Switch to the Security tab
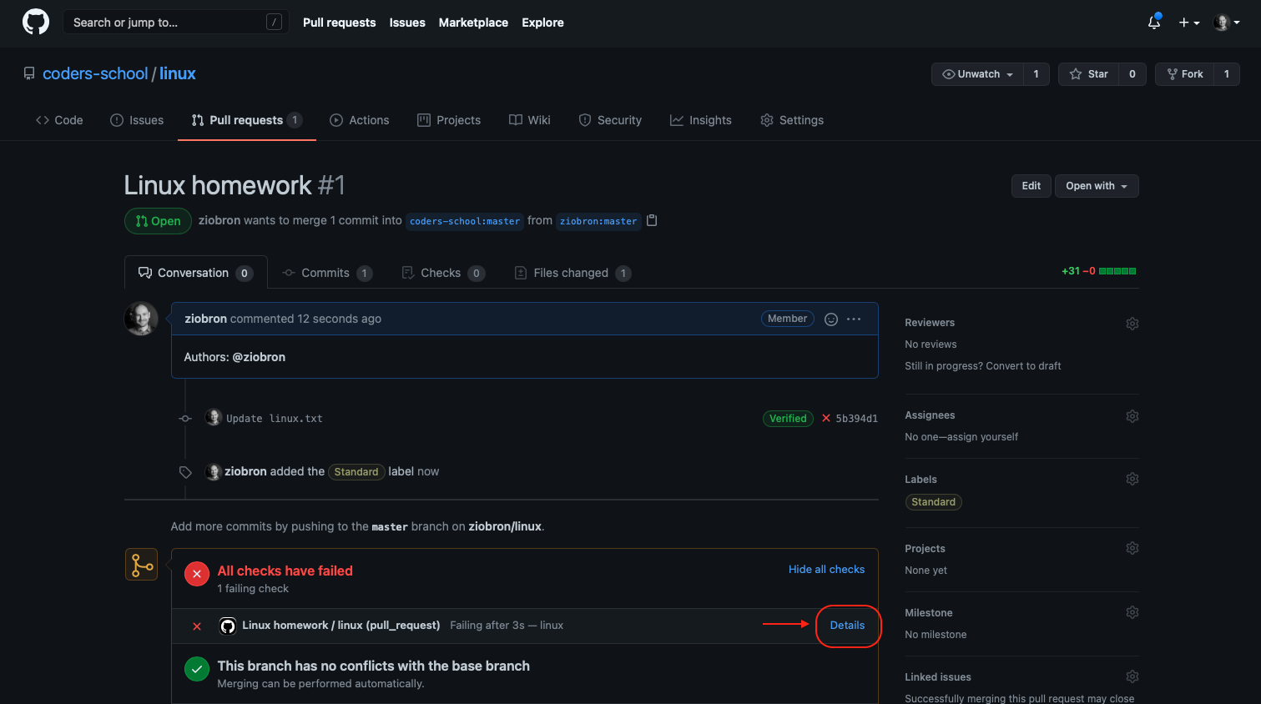The height and width of the screenshot is (704, 1261). click(610, 120)
